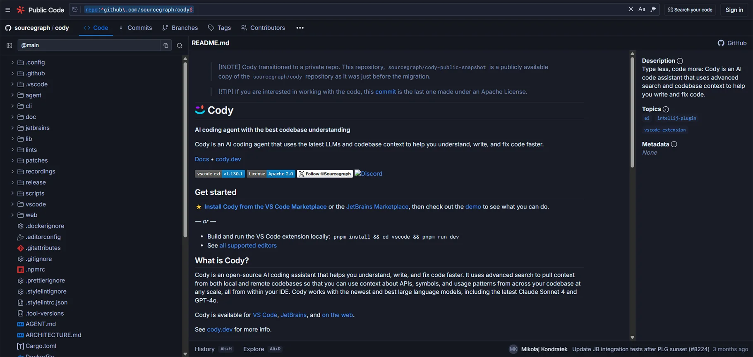Screen dimensions: 753x357
Task: Click the Metadata info icon
Action: pyautogui.click(x=674, y=144)
